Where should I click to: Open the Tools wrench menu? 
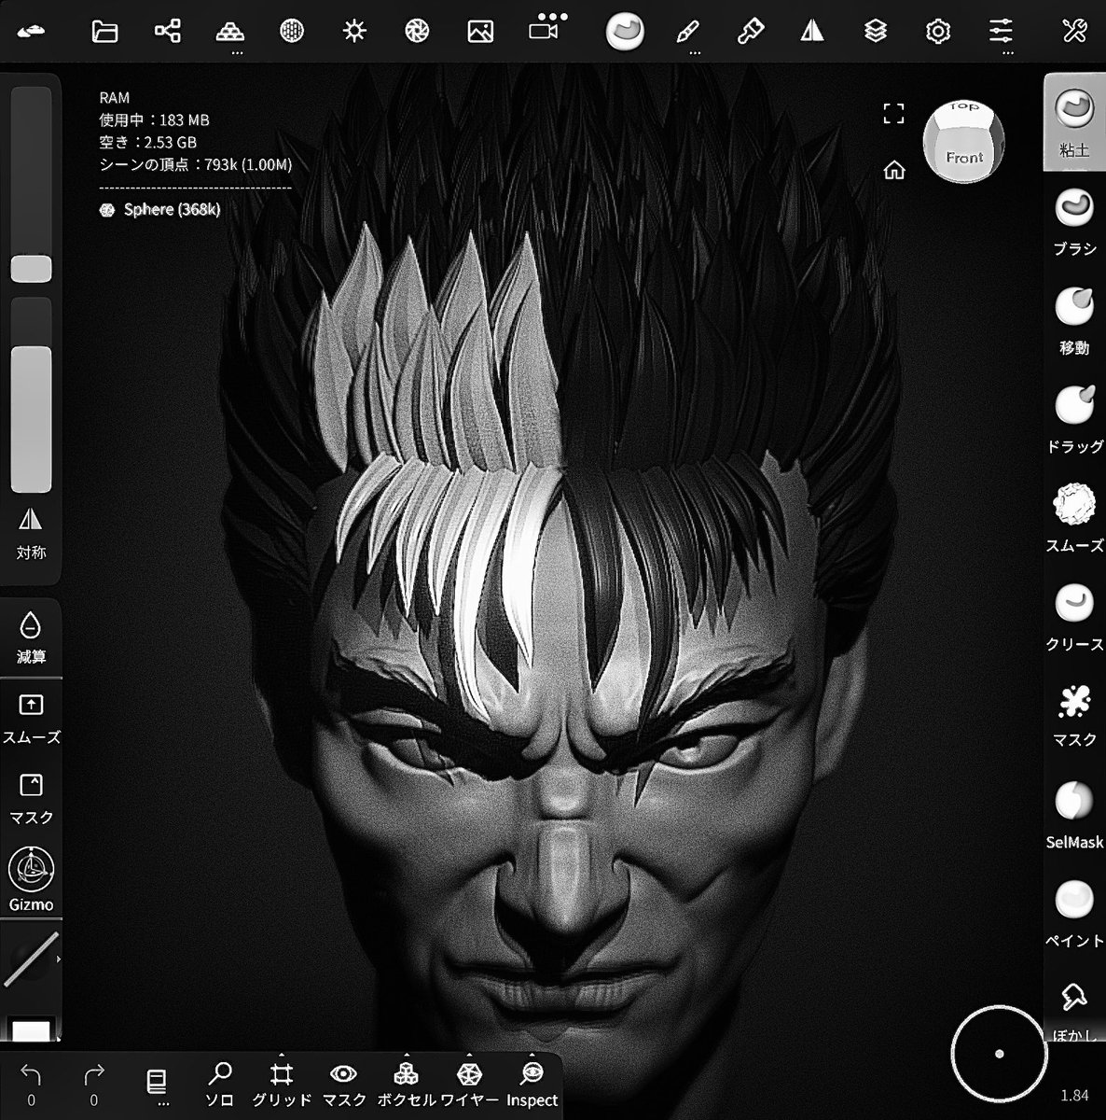point(1074,32)
